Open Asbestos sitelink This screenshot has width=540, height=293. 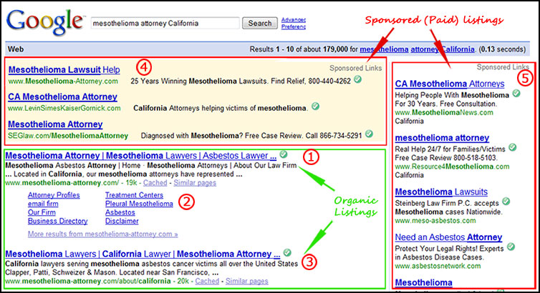click(120, 212)
